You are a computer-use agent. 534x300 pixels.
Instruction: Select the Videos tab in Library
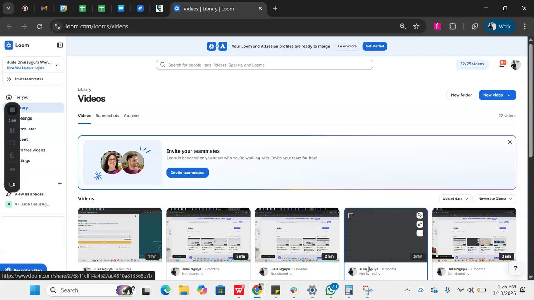coord(84,115)
